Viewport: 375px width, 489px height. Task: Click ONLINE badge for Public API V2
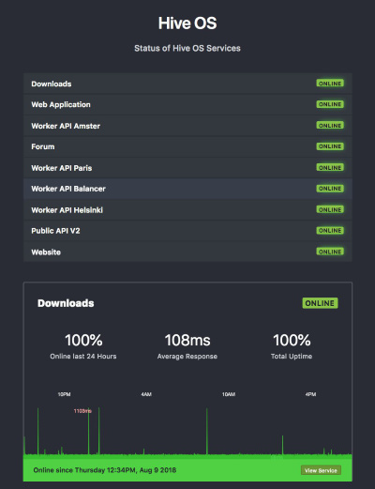(330, 231)
